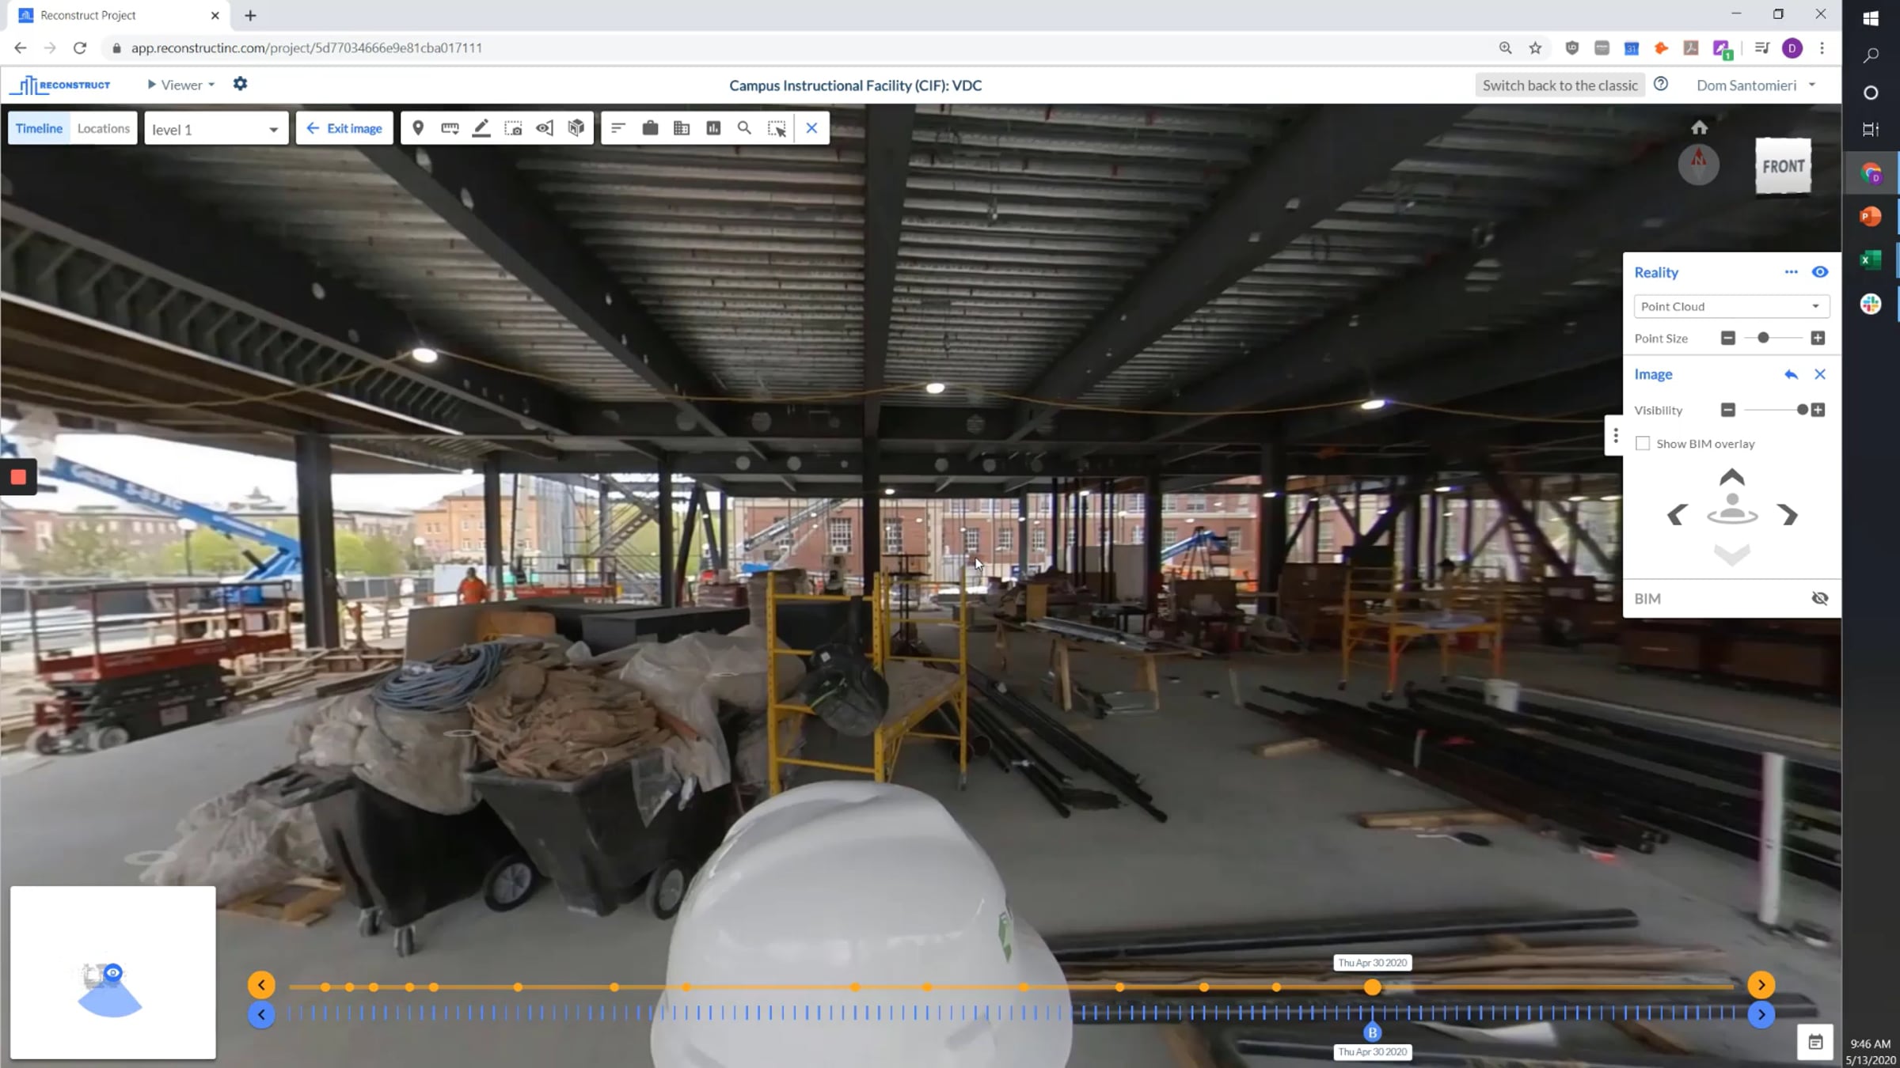The image size is (1900, 1068).
Task: Open the Viewer mode dropdown
Action: tap(181, 85)
